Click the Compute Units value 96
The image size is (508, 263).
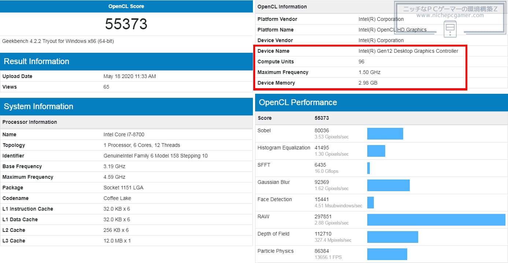[x=361, y=62]
